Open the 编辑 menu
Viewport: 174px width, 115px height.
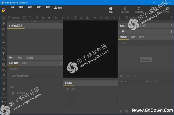21,7
